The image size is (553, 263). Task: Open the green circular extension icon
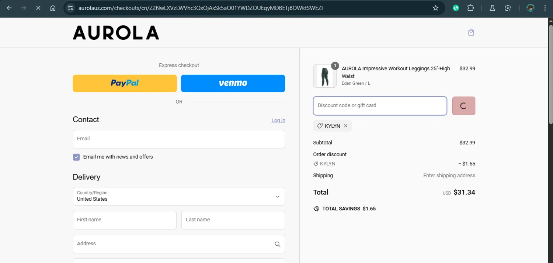click(456, 8)
